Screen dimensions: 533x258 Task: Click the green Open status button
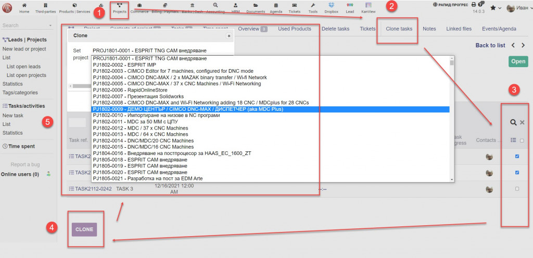click(x=518, y=61)
